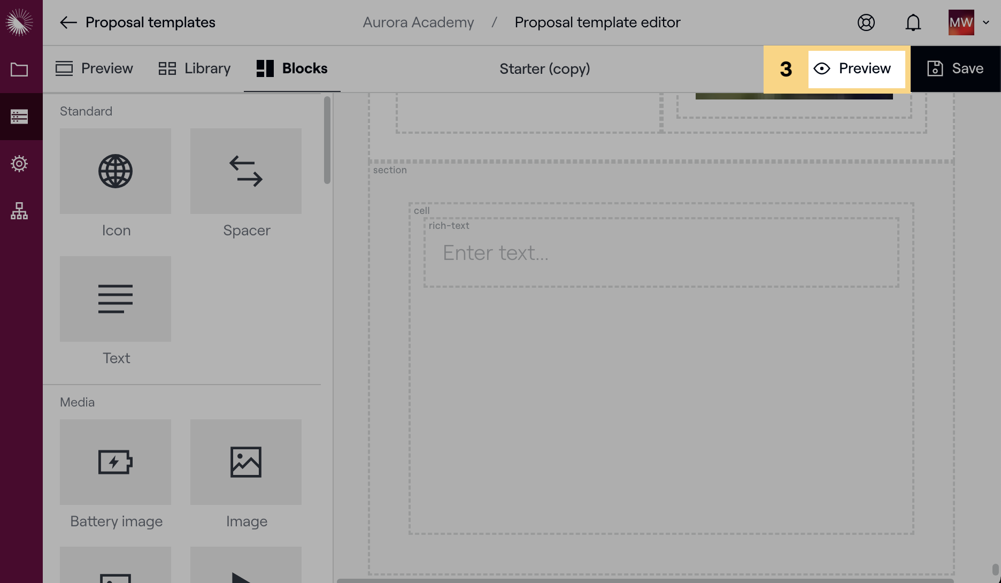Open the hierarchy icon in sidebar

19,211
